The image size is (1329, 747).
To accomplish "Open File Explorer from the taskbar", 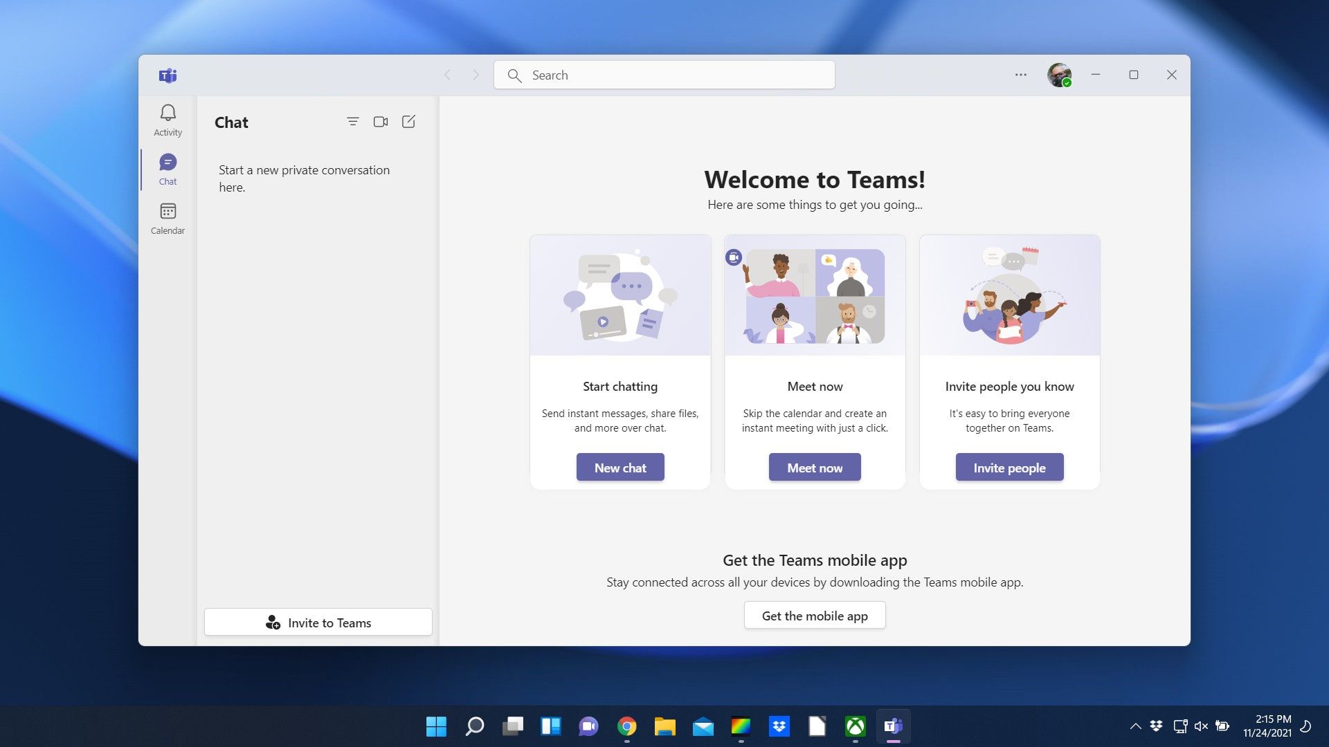I will pos(665,726).
